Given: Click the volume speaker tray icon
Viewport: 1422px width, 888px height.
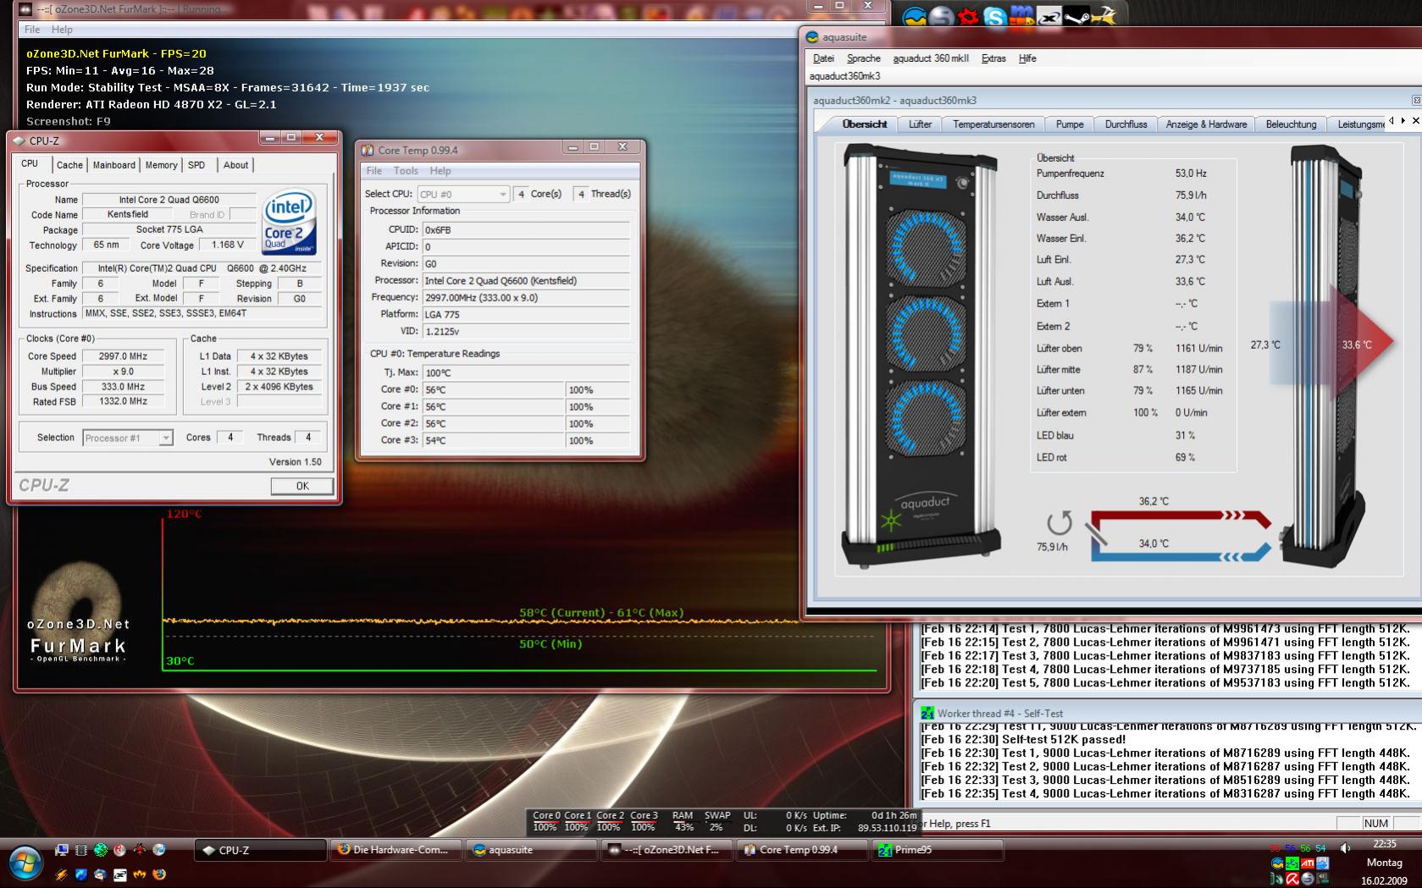Looking at the screenshot, I should click(x=1346, y=847).
